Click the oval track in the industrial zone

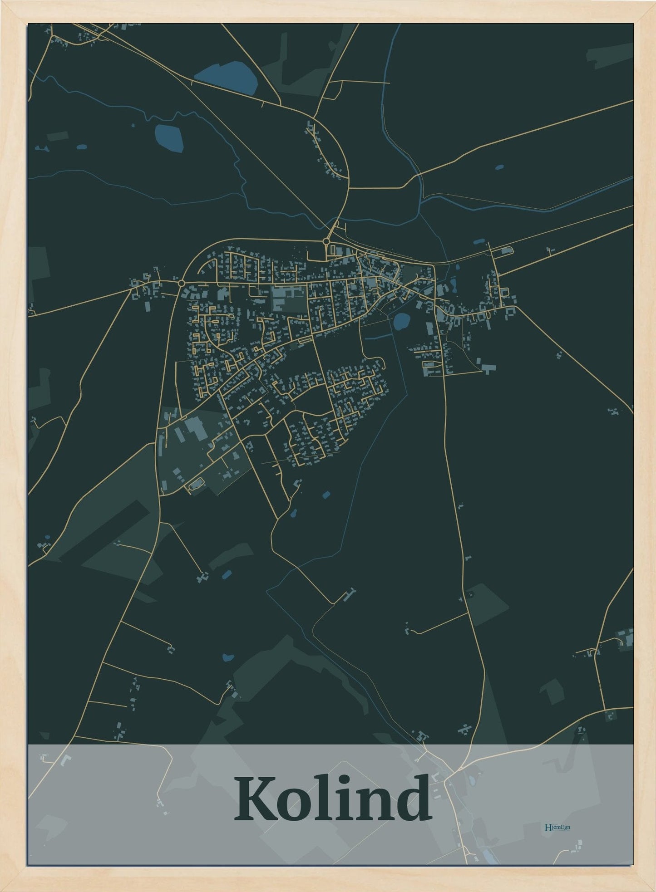(x=196, y=485)
